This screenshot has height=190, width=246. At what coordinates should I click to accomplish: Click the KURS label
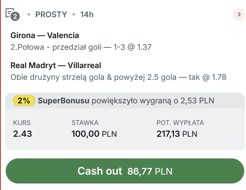pyautogui.click(x=22, y=123)
